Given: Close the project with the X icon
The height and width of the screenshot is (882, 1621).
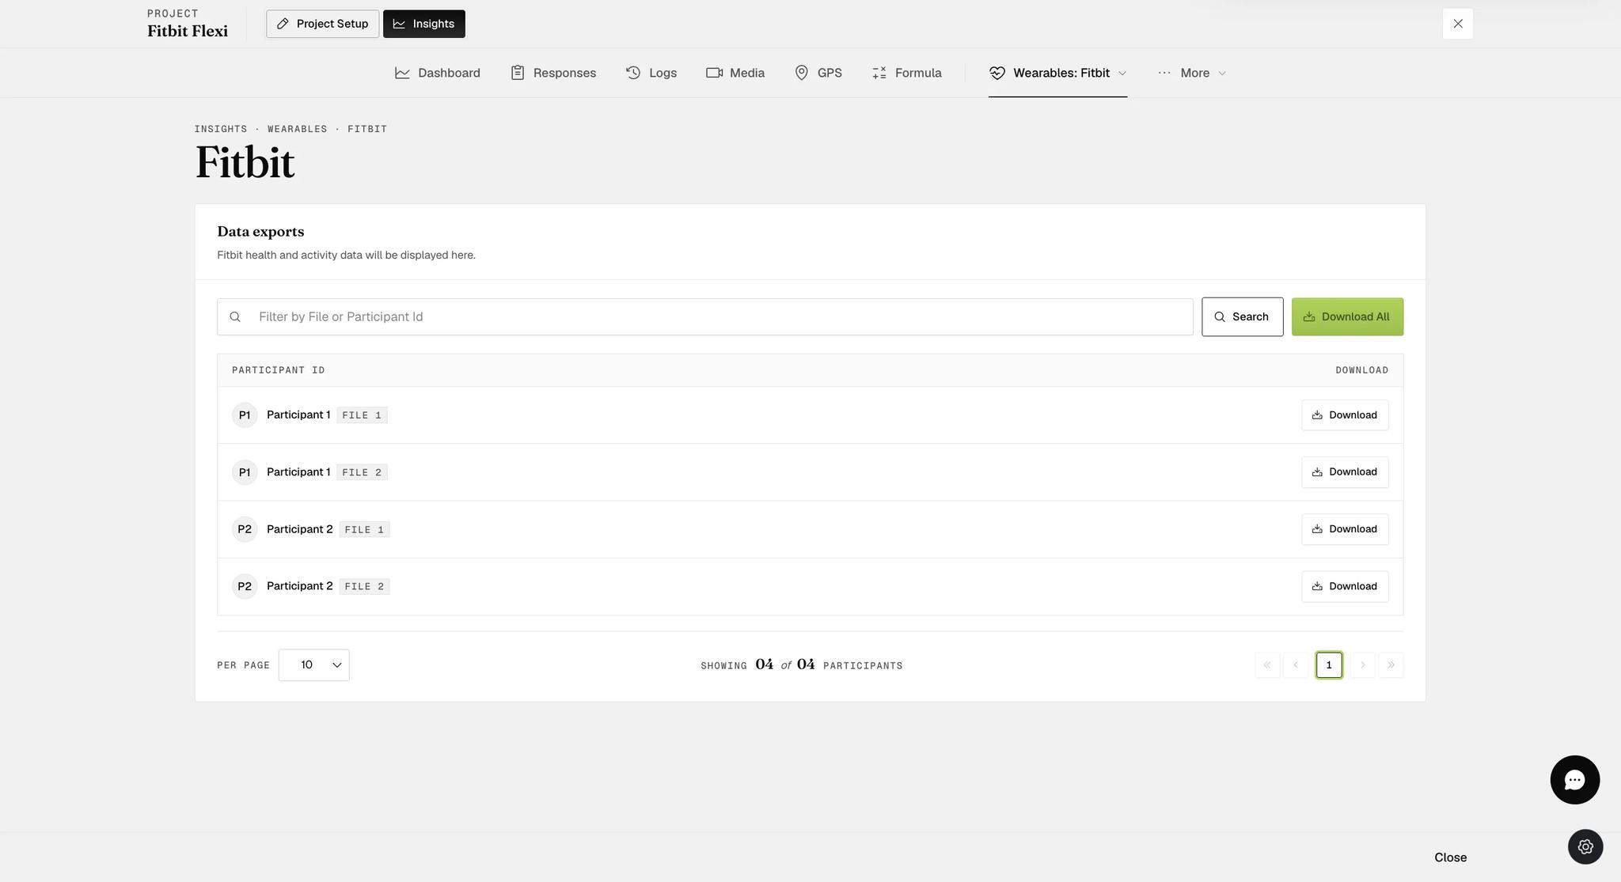Looking at the screenshot, I should click(x=1458, y=24).
